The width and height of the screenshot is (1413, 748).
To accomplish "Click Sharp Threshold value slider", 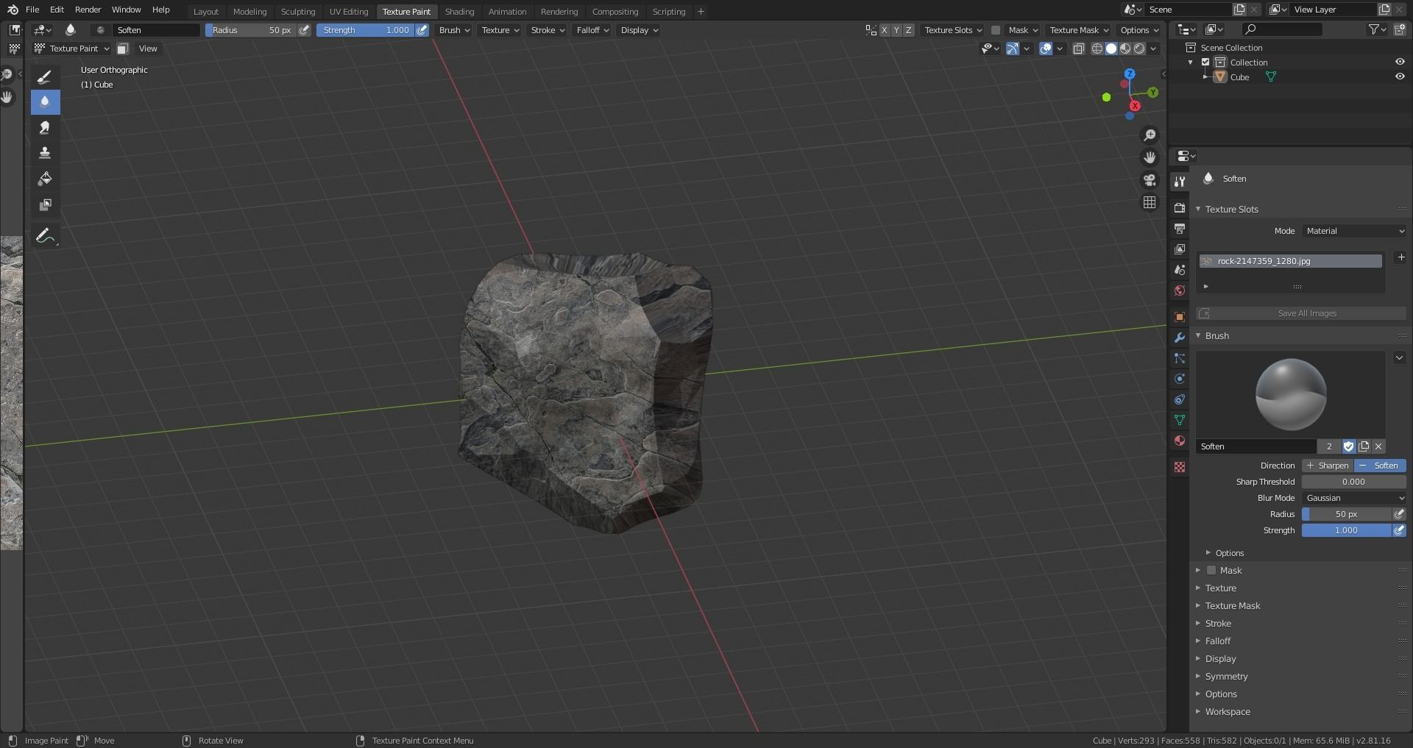I will [x=1354, y=482].
